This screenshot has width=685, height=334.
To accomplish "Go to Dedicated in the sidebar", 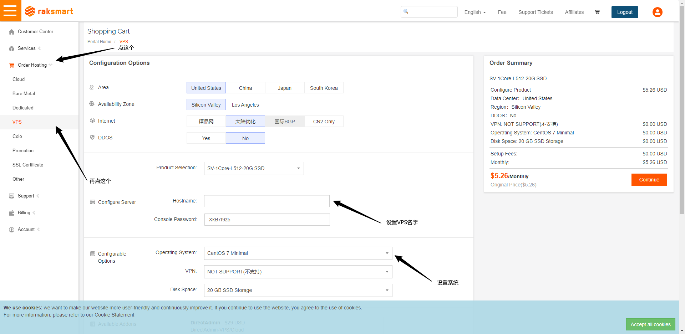I will point(23,108).
